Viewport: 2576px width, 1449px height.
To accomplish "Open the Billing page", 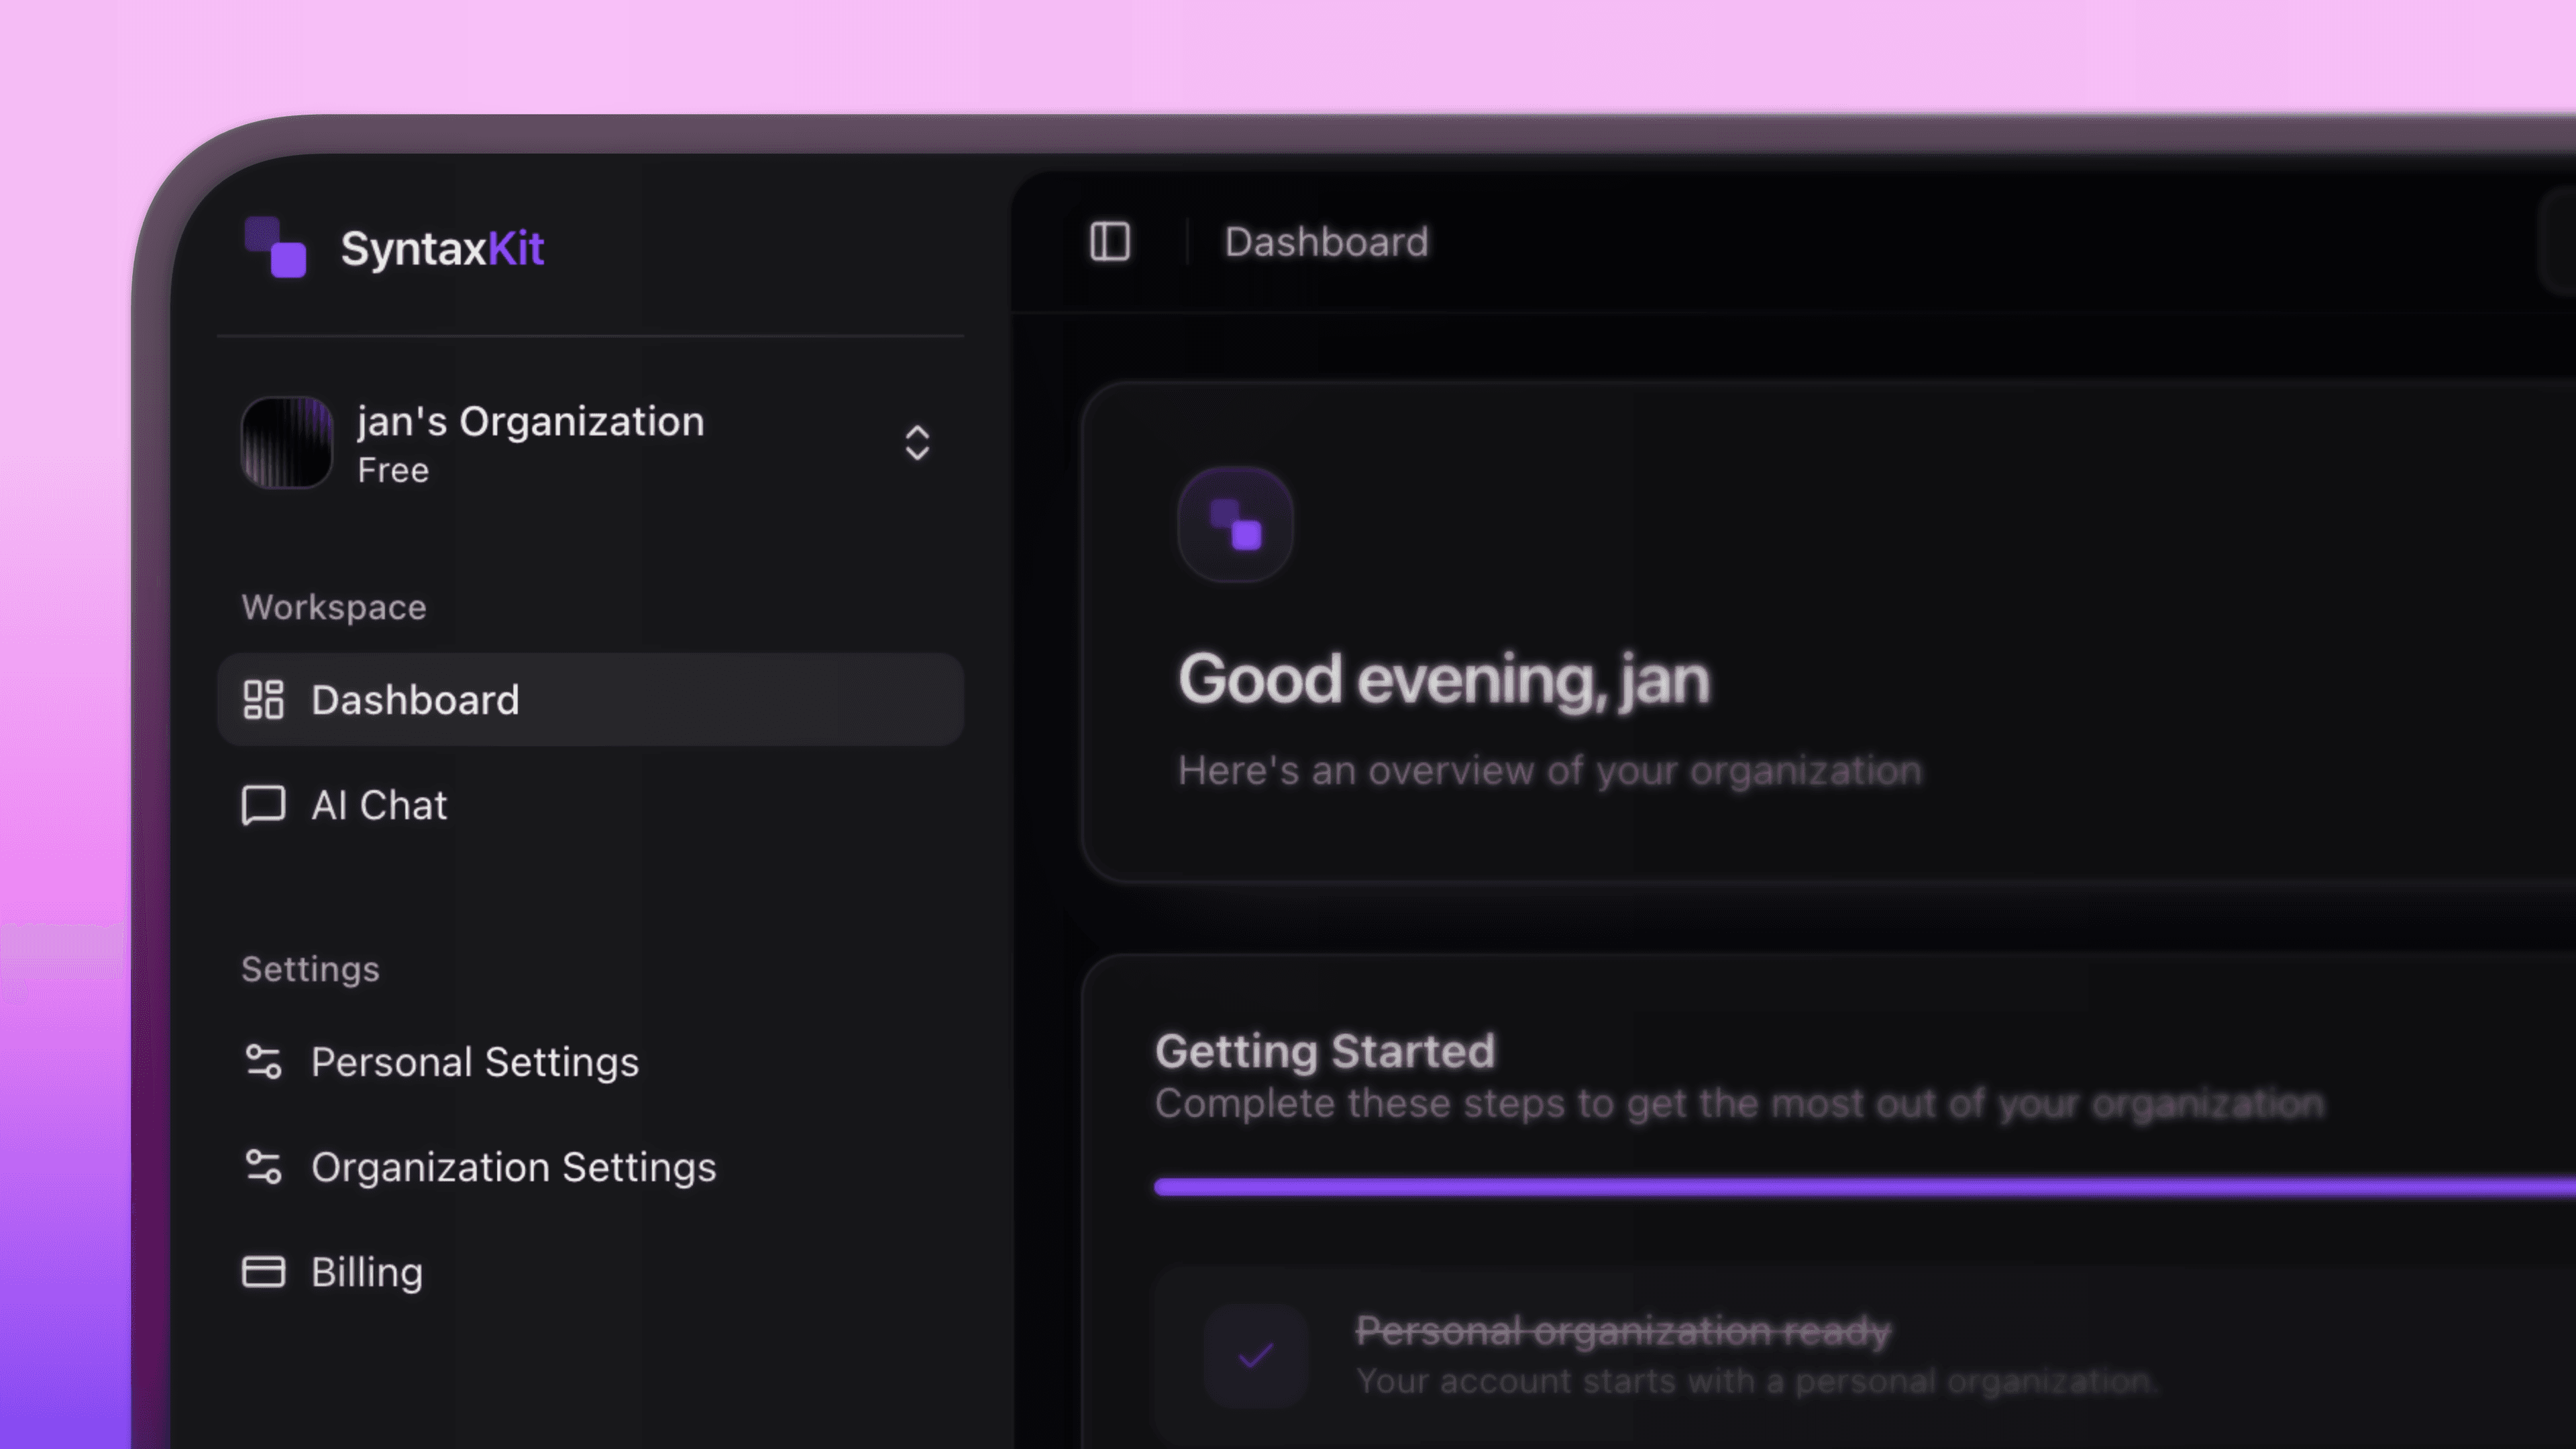I will coord(590,1272).
